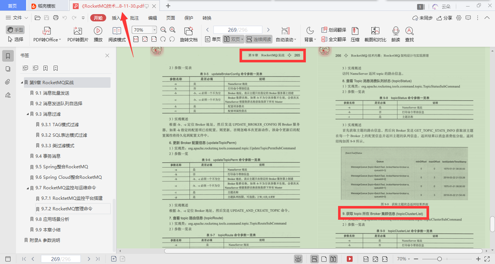Open 9.5 Spring整合RocketMQ bookmark

pyautogui.click(x=62, y=167)
